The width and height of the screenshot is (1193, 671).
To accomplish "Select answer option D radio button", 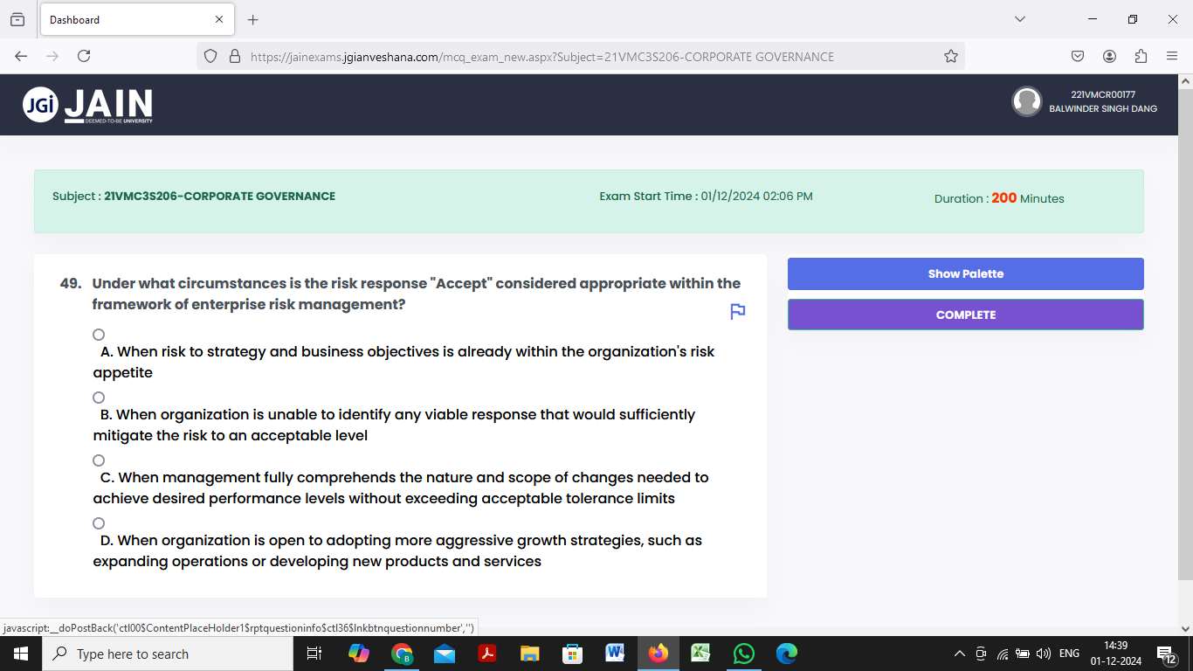I will tap(98, 522).
